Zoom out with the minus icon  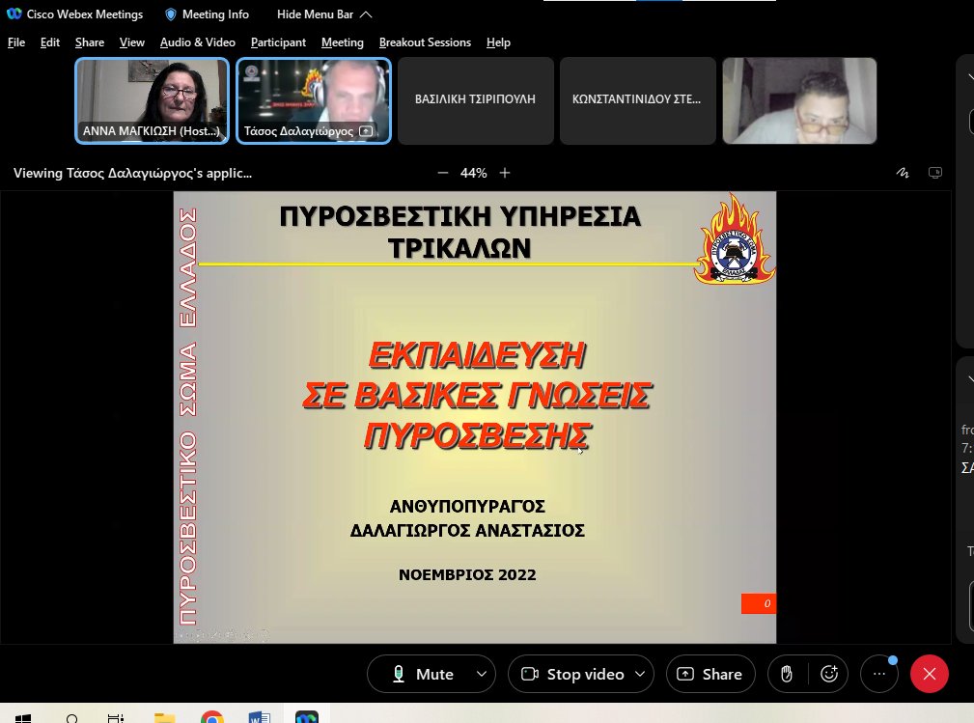pyautogui.click(x=443, y=173)
